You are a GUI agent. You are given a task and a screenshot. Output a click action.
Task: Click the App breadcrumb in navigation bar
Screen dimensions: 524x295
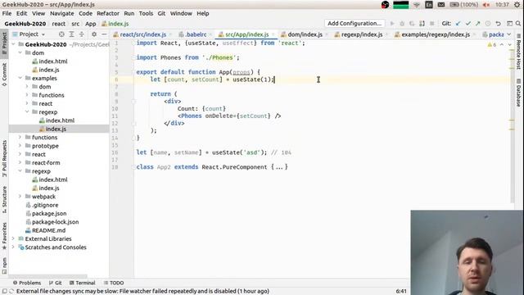tap(90, 24)
